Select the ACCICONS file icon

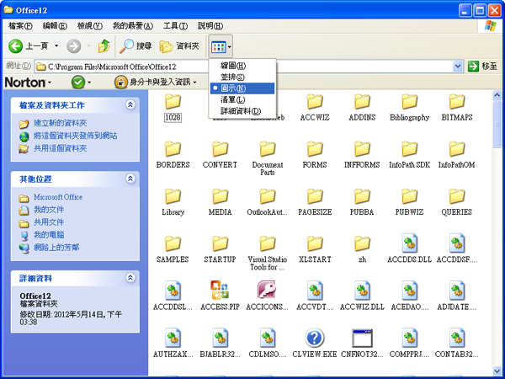[267, 290]
